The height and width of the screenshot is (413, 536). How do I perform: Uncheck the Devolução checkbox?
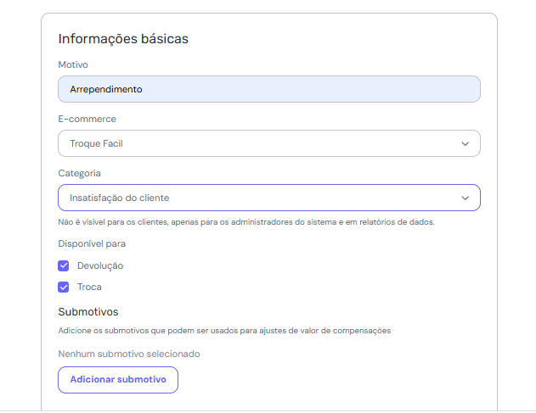pos(64,265)
